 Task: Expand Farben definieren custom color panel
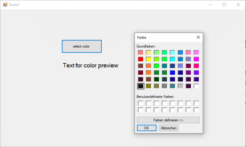(168, 120)
